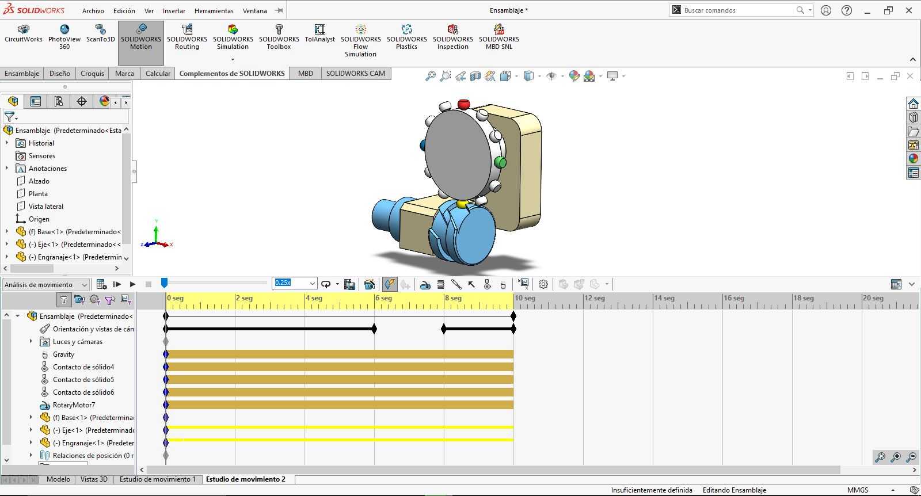Open results and plots tool

(523, 284)
